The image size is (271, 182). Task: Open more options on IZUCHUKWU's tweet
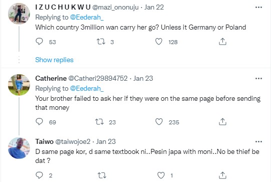(258, 7)
